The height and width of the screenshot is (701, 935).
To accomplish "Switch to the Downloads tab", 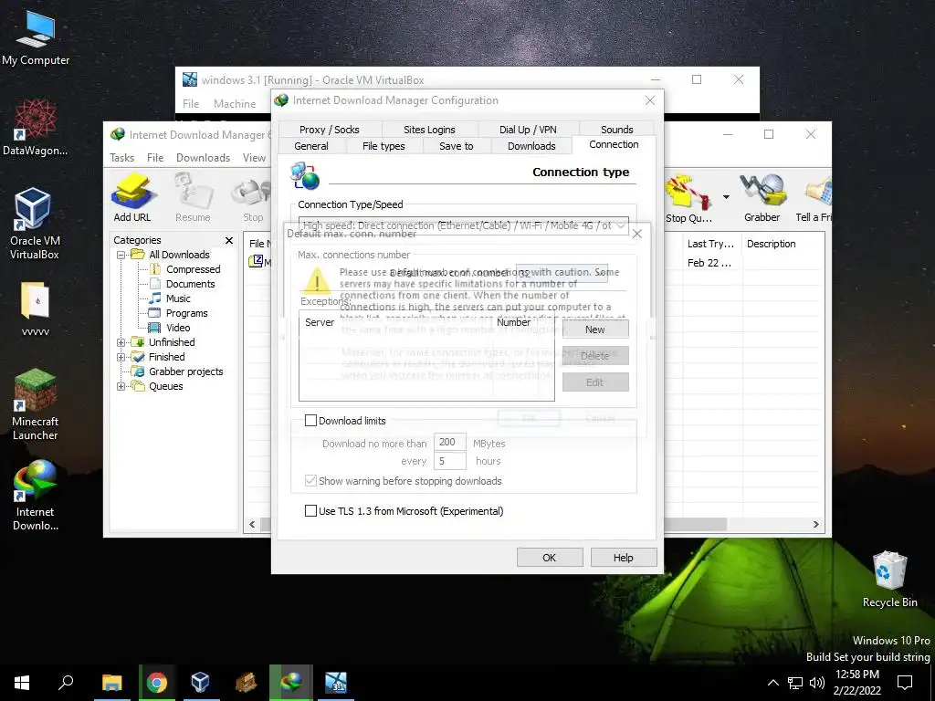I will (x=531, y=146).
